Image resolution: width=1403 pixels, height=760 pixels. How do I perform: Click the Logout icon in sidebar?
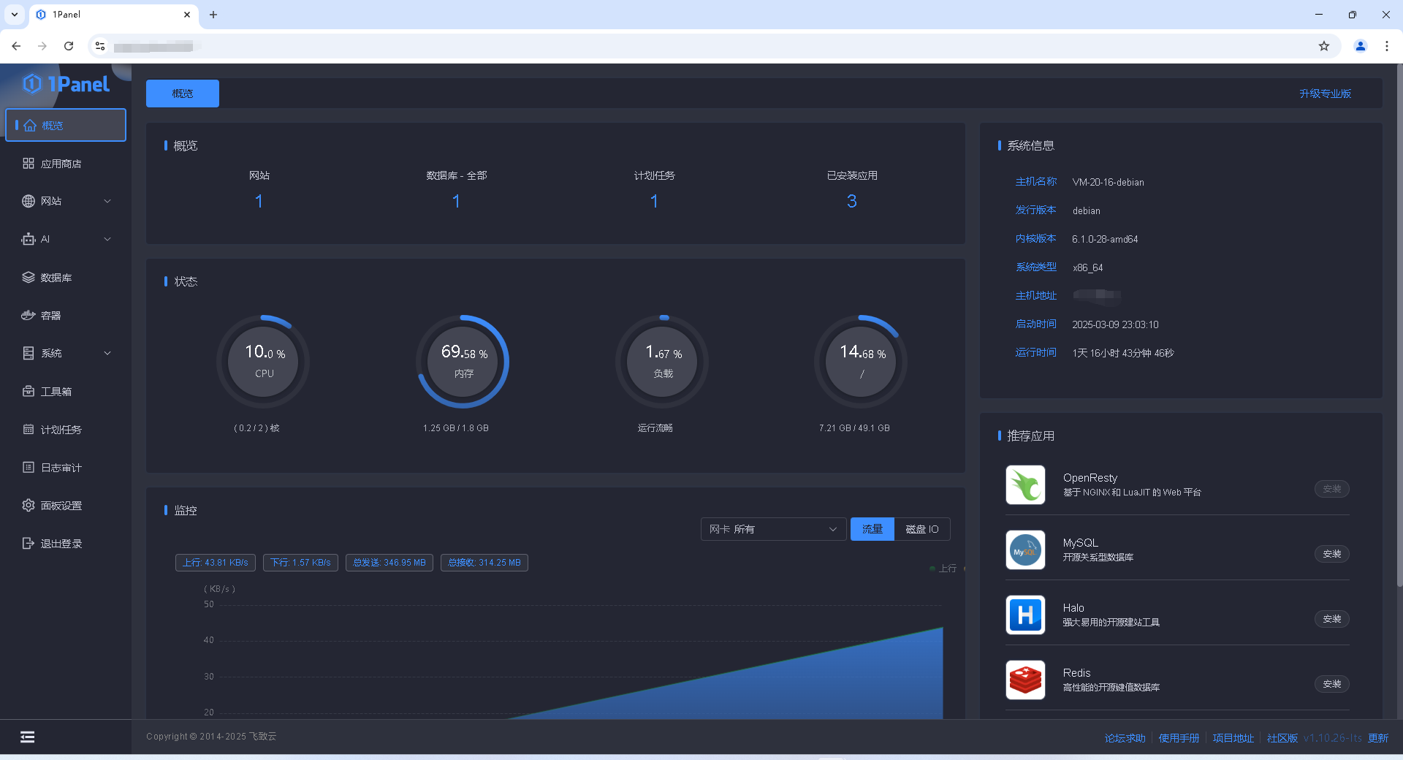point(28,544)
